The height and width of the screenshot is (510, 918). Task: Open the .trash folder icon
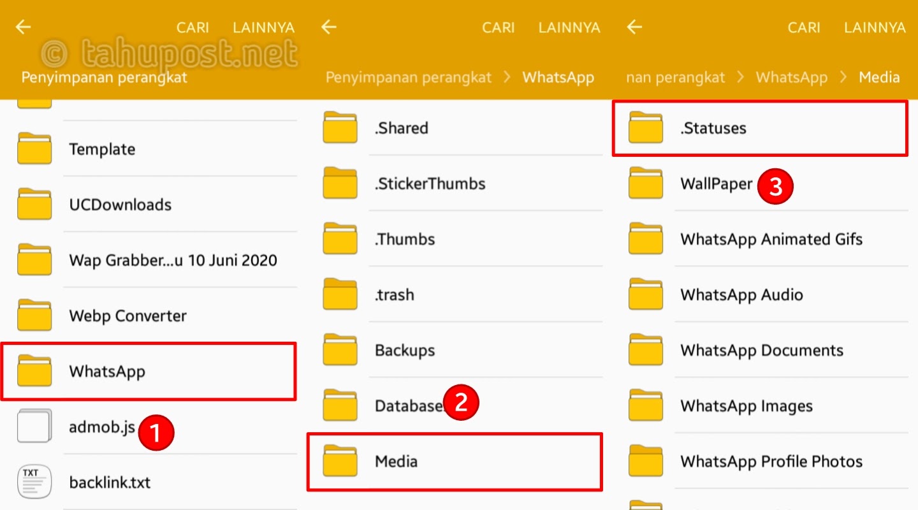tap(340, 294)
